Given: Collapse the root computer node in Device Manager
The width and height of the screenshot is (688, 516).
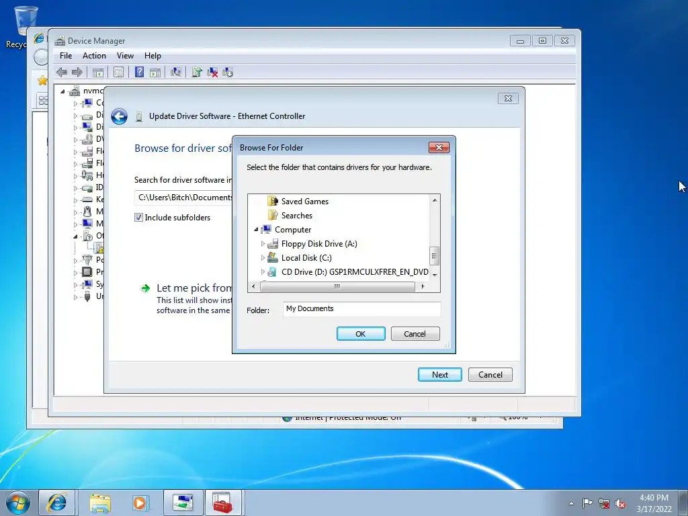Looking at the screenshot, I should pyautogui.click(x=62, y=91).
